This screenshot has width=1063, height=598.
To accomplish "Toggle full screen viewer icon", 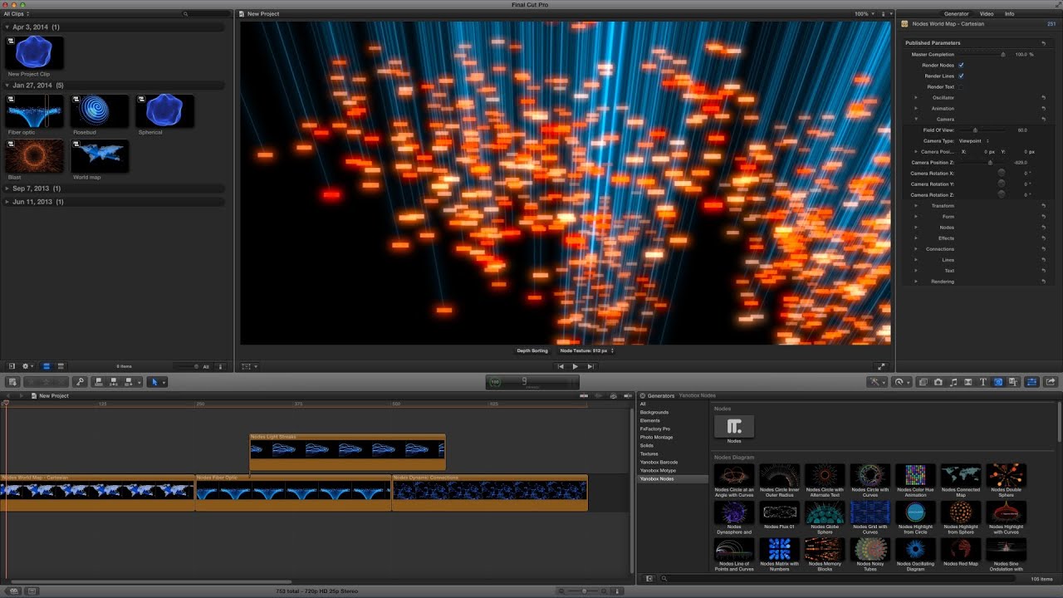I will pos(881,366).
